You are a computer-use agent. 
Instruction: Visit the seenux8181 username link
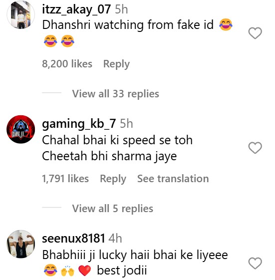[73, 238]
